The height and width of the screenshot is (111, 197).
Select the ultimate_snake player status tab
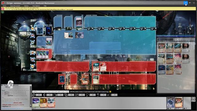pyautogui.click(x=89, y=92)
